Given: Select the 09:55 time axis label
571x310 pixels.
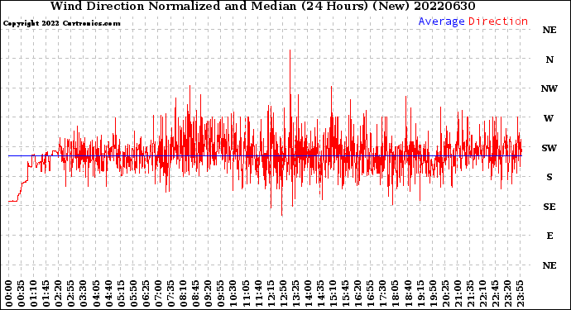Looking at the screenshot, I should coord(221,293).
